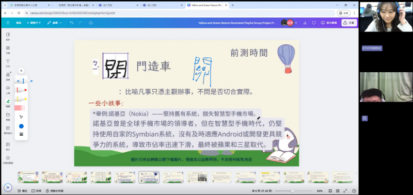Image resolution: width=413 pixels, height=195 pixels.
Task: Click the 前測時間 heading text
Action: 249,53
